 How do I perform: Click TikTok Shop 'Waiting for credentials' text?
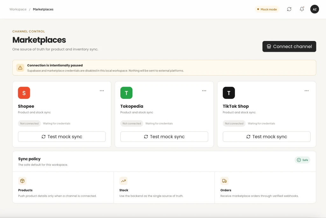(x=261, y=124)
